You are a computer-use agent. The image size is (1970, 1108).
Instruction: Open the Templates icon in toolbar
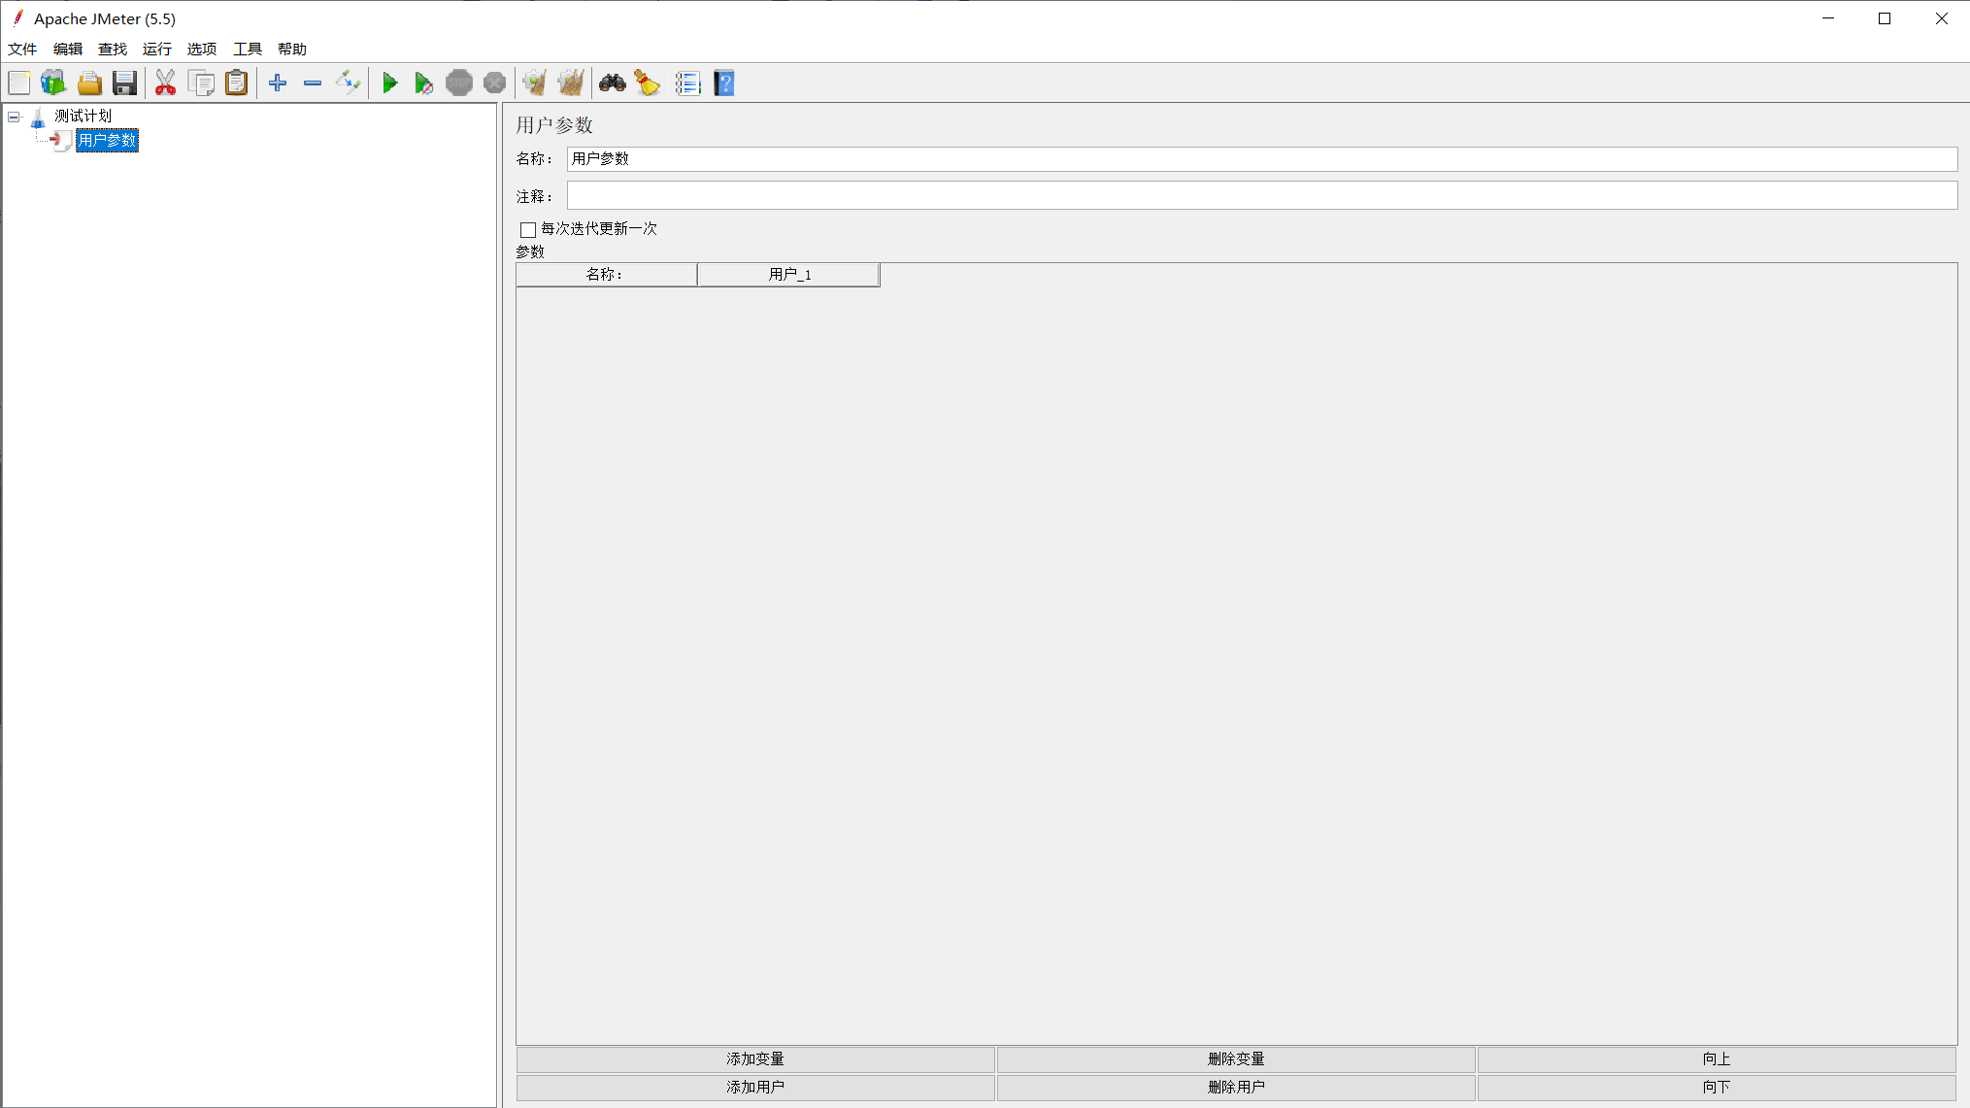click(x=53, y=84)
